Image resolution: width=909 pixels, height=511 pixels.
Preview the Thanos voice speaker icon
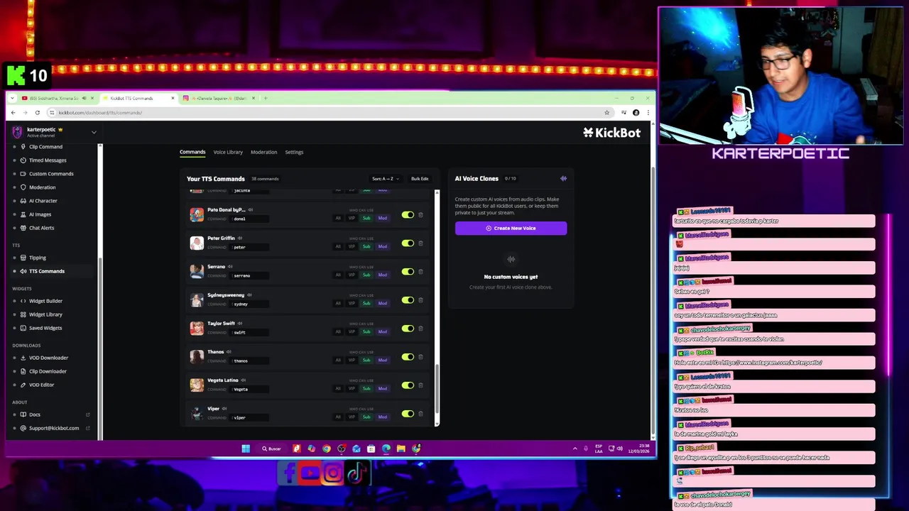[x=229, y=352]
